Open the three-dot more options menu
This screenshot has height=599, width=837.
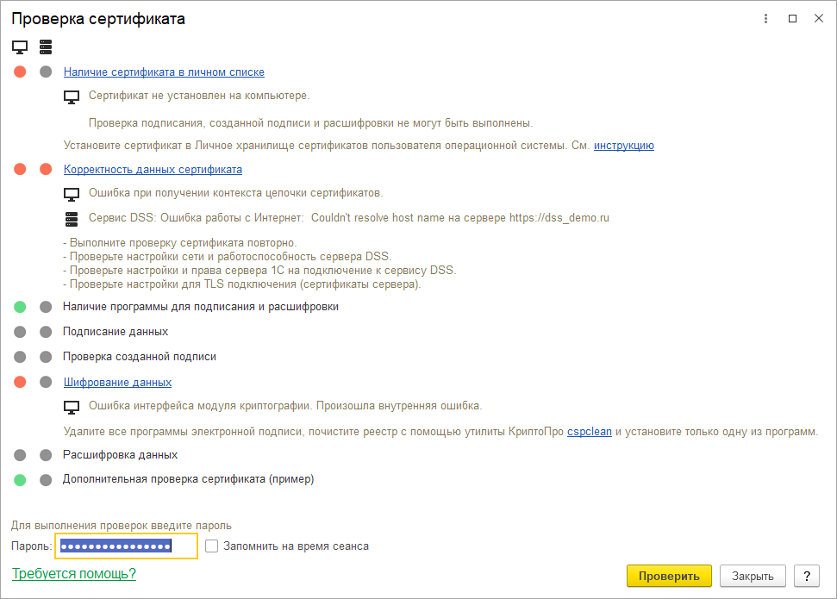tap(765, 19)
